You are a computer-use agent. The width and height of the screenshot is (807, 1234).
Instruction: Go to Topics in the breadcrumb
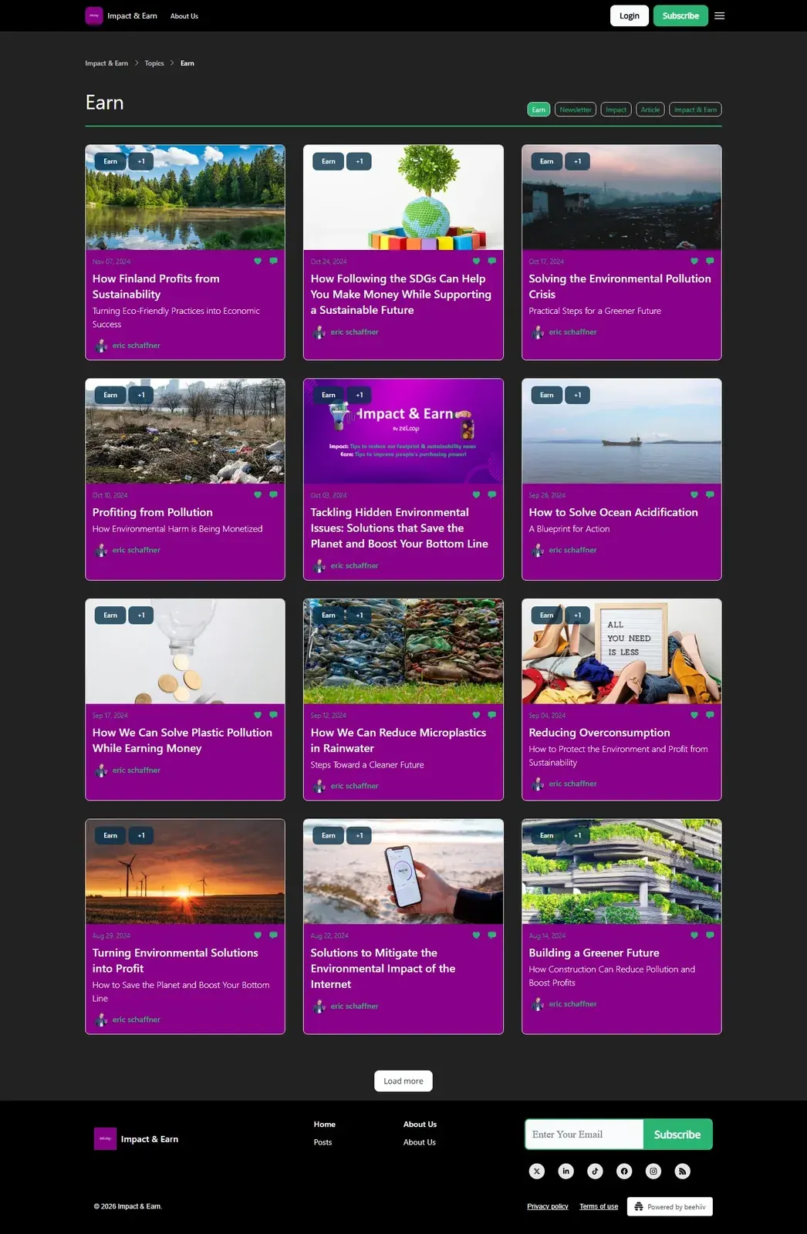pyautogui.click(x=154, y=63)
